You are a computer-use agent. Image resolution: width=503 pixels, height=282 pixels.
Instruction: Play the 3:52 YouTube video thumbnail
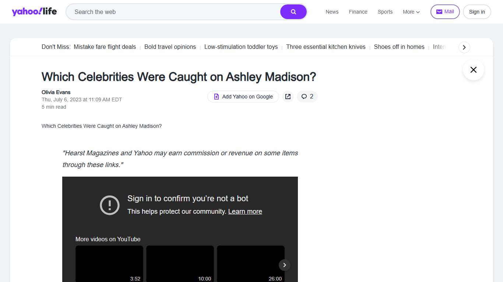[x=109, y=264]
